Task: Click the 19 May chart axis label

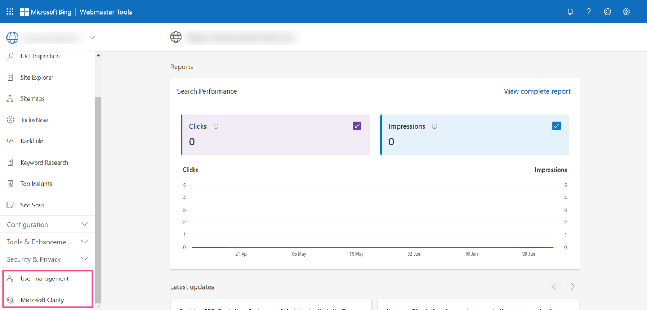Action: 356,254
